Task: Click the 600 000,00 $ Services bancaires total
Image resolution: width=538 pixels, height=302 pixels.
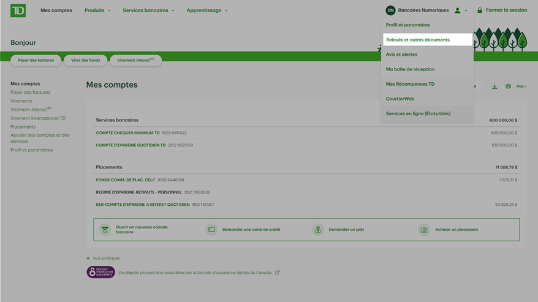Action: coord(503,120)
